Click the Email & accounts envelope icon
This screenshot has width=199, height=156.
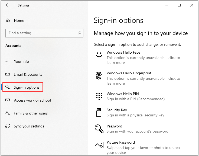tap(8, 74)
